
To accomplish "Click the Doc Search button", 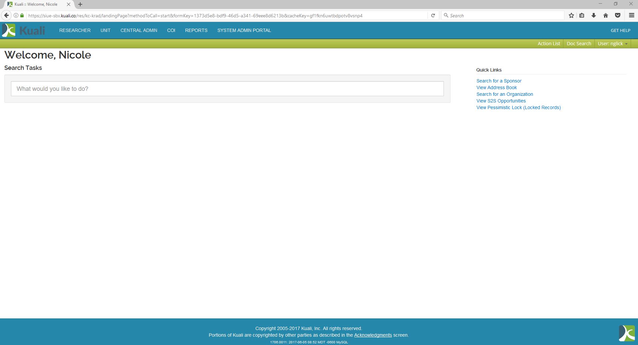I will 579,44.
